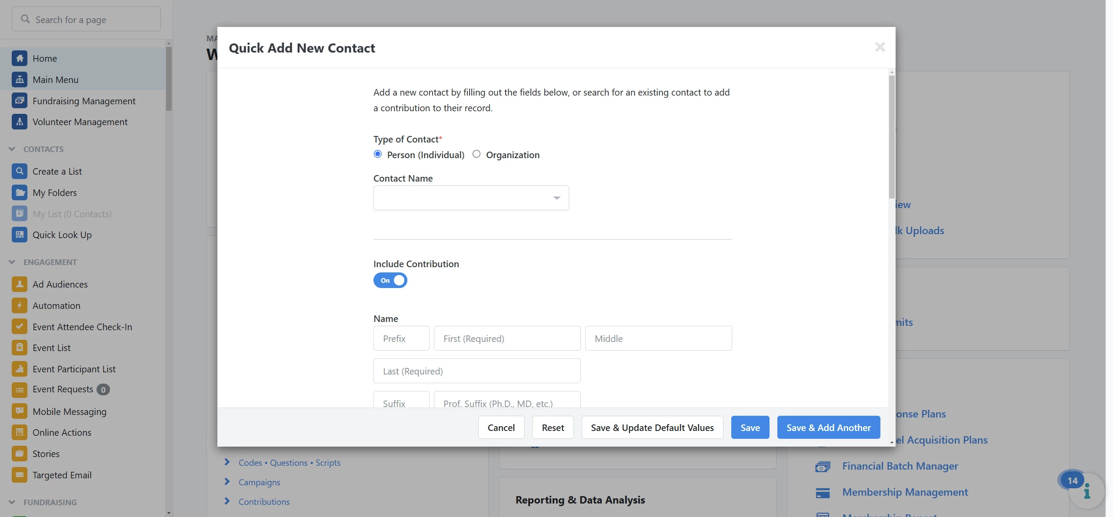Open the Contact Name dropdown

[471, 198]
